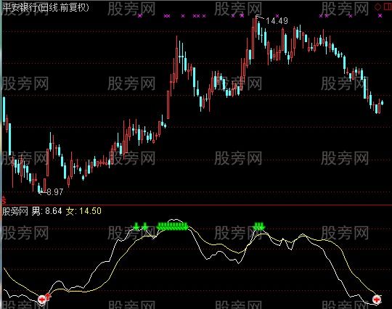Click the purple x marker above 14.49
Screen dimensions: 392x309
[x=277, y=15]
